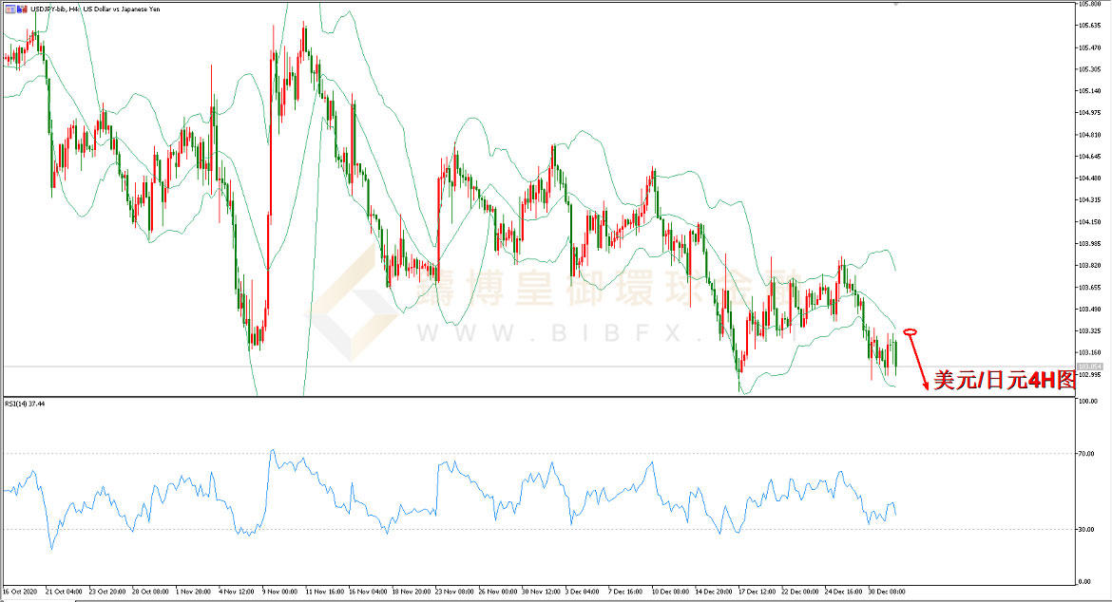This screenshot has width=1112, height=602.
Task: Click the RSI 30.00 level label
Action: [1087, 529]
